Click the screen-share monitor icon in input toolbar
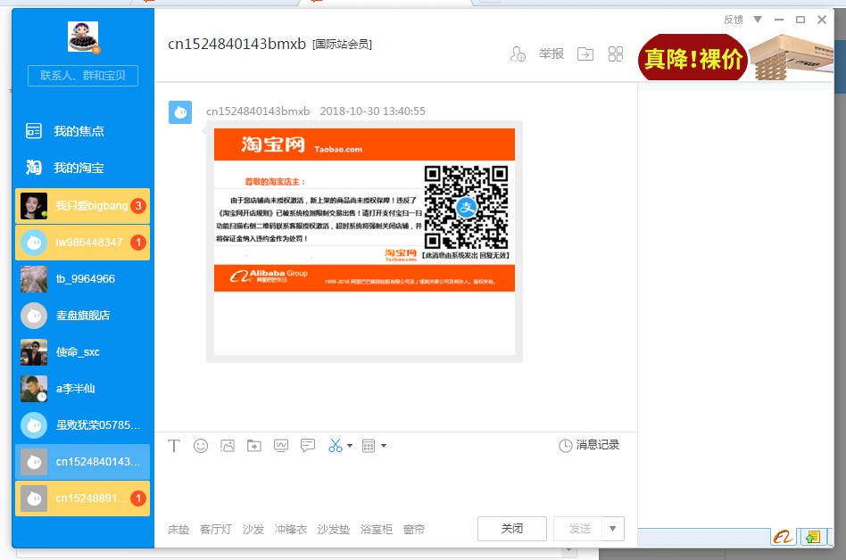The width and height of the screenshot is (846, 560). (x=281, y=446)
